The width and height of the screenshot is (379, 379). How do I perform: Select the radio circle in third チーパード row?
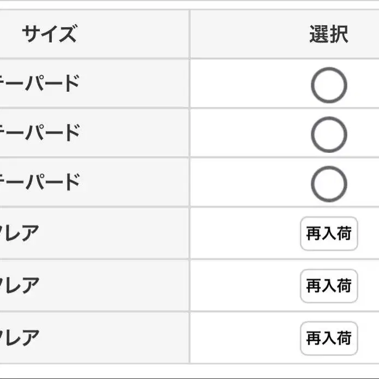click(x=329, y=184)
